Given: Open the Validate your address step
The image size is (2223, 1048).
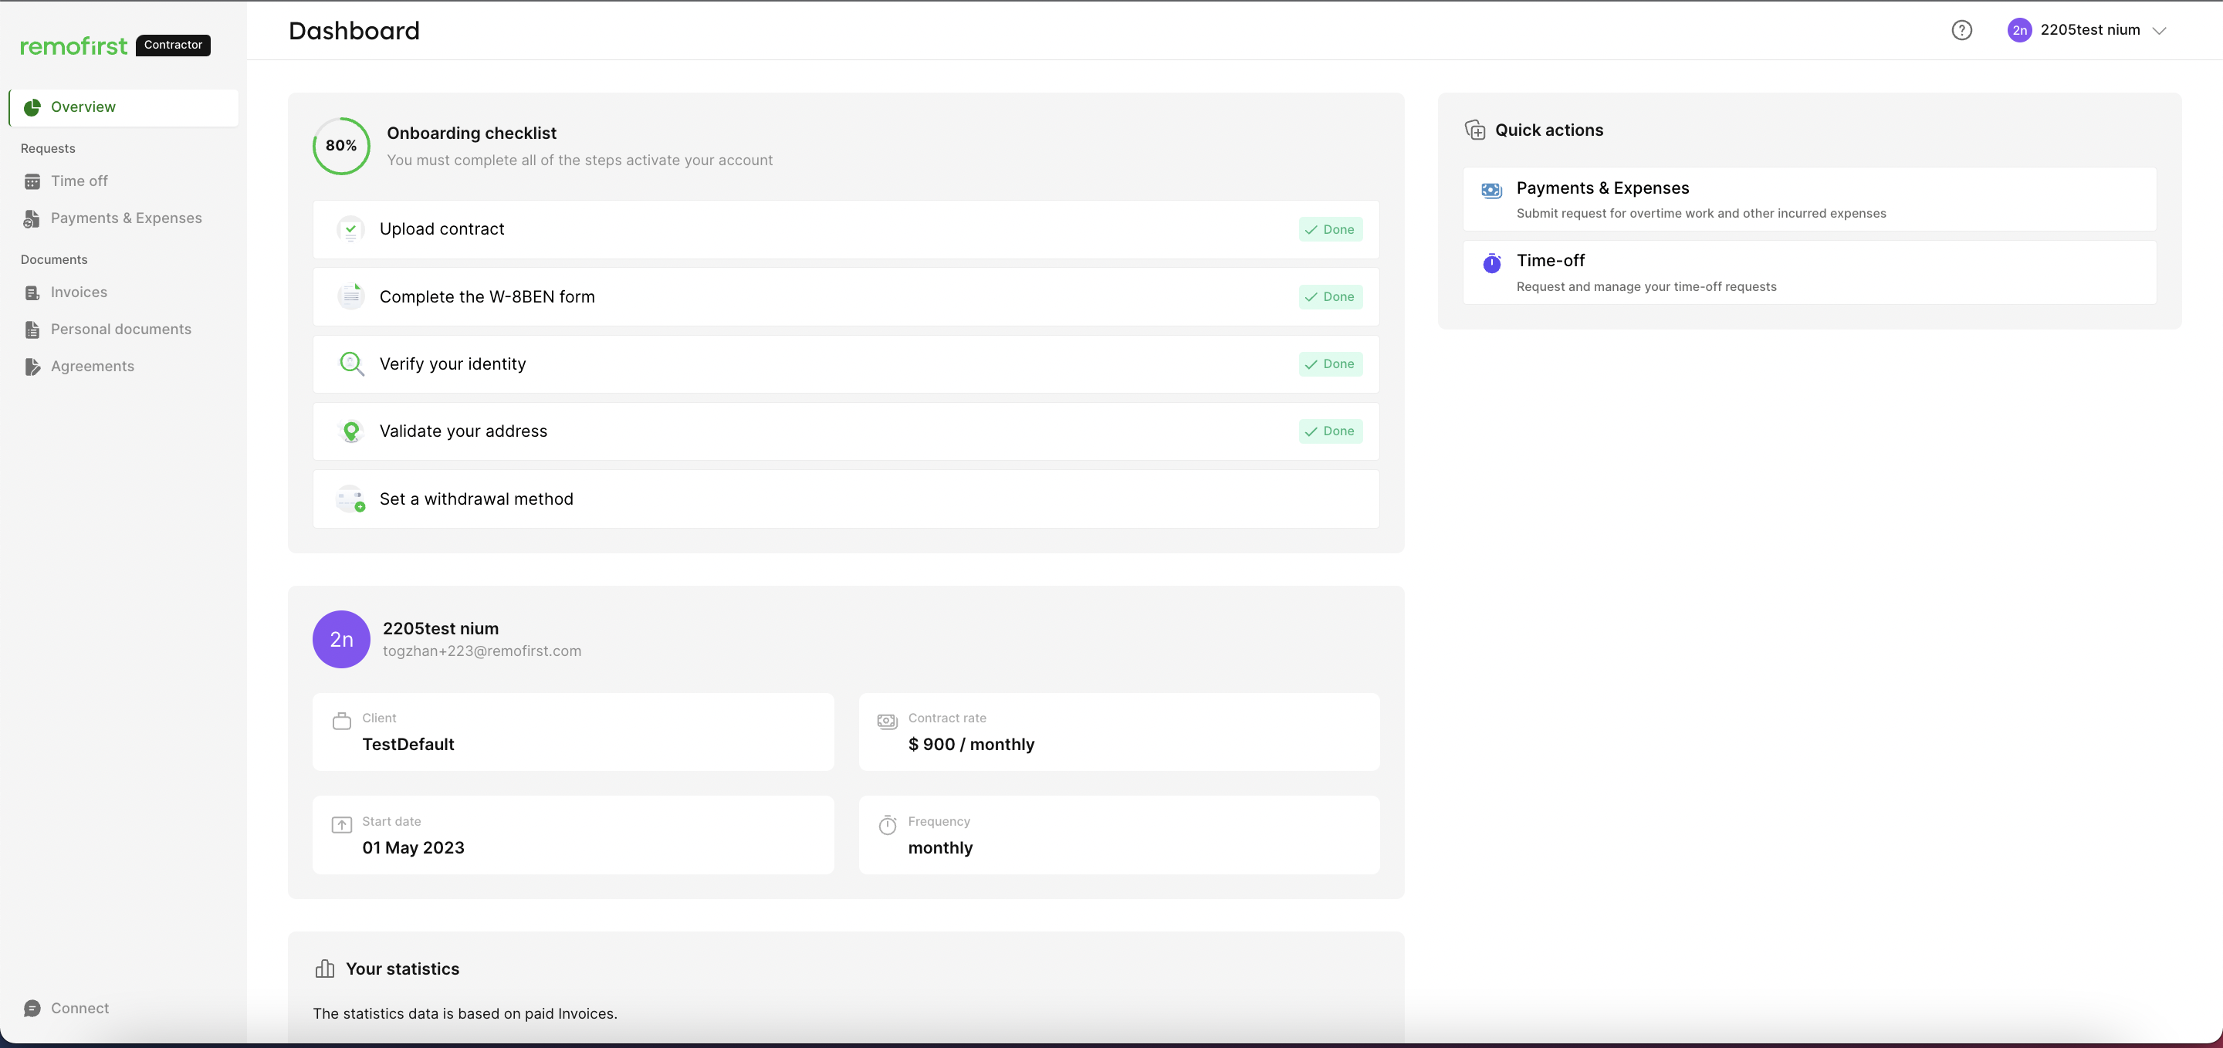Looking at the screenshot, I should (846, 431).
